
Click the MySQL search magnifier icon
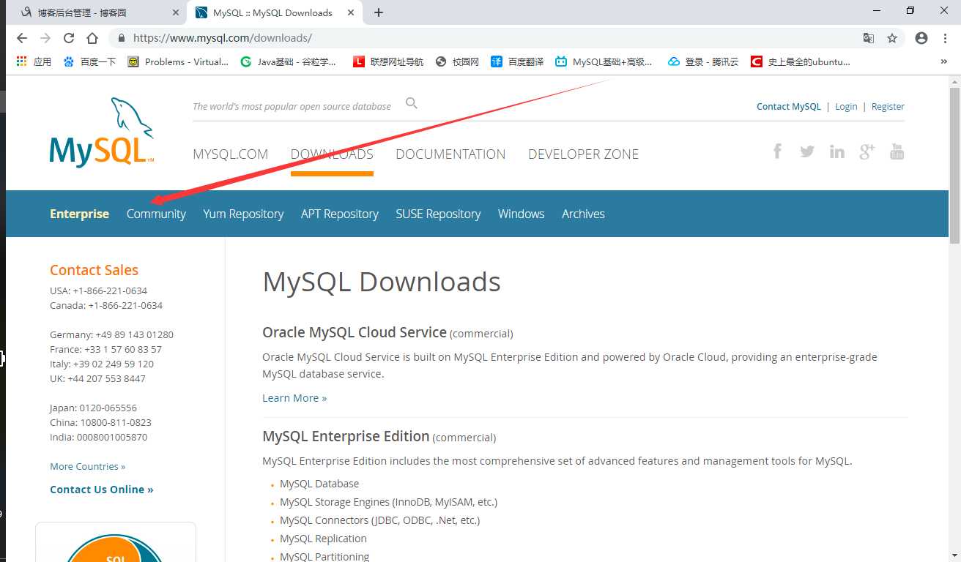[x=412, y=103]
